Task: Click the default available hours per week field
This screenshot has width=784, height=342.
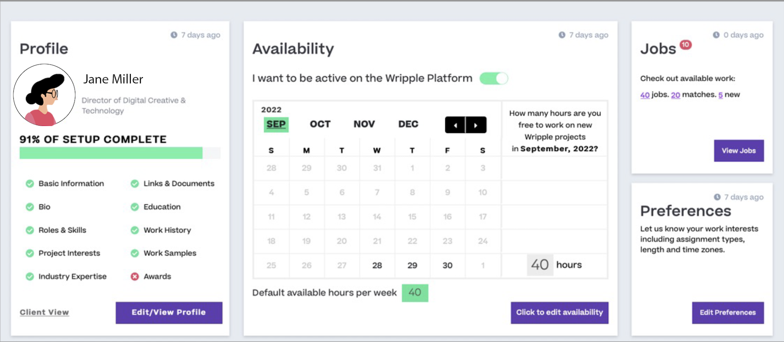Action: click(x=415, y=293)
